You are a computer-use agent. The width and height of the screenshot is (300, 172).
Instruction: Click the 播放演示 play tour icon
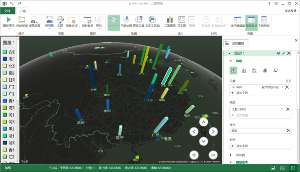coord(9,20)
